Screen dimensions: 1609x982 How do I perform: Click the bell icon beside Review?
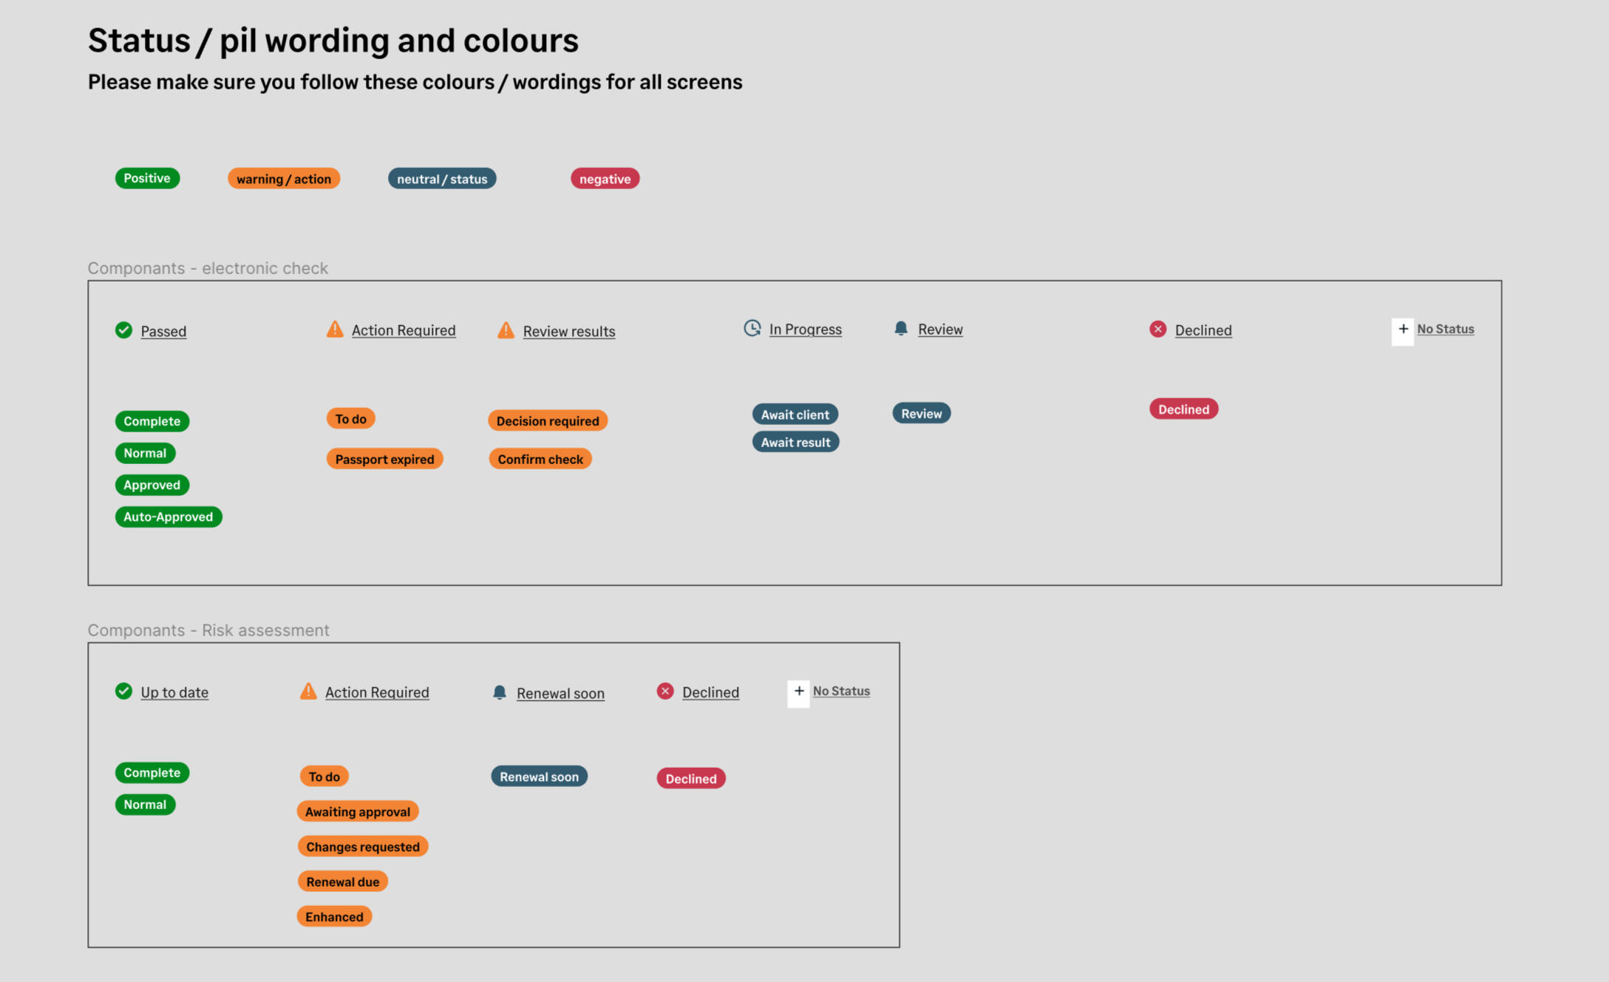900,329
